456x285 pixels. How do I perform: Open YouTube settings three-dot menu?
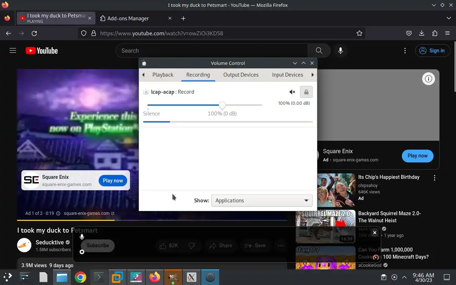tap(405, 51)
